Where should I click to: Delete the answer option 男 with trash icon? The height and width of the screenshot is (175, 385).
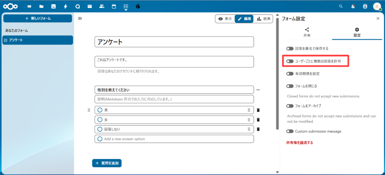[x=258, y=110]
